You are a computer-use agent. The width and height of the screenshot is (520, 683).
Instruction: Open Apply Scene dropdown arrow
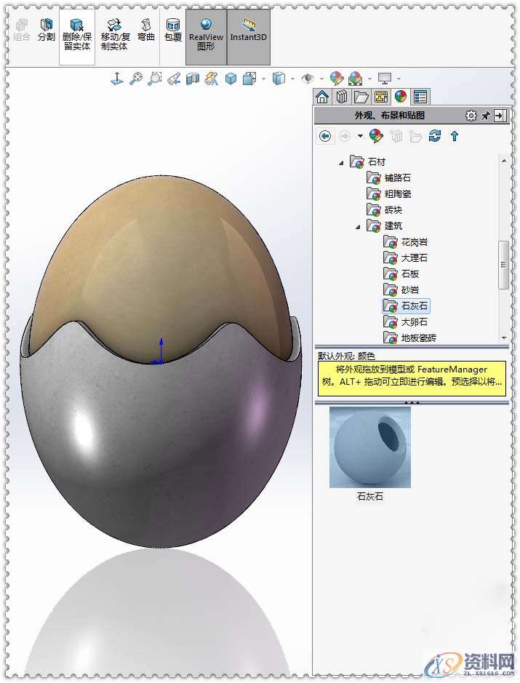(369, 79)
